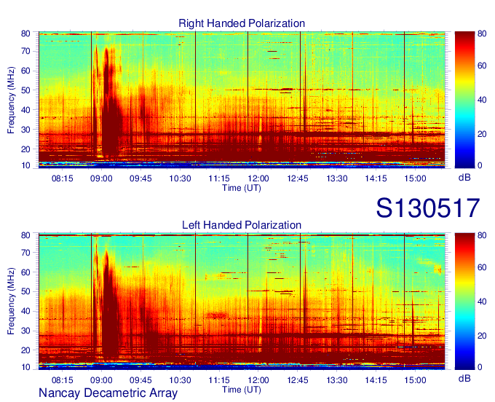The height and width of the screenshot is (402, 495).
Task: Click the 12:00 tick on the Left Handed plot
Action: pos(258,380)
